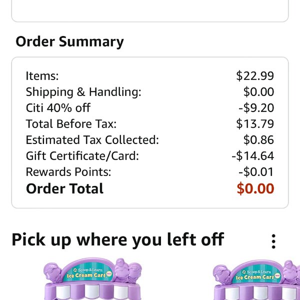Click the estimated tax amount $0.86

click(258, 139)
